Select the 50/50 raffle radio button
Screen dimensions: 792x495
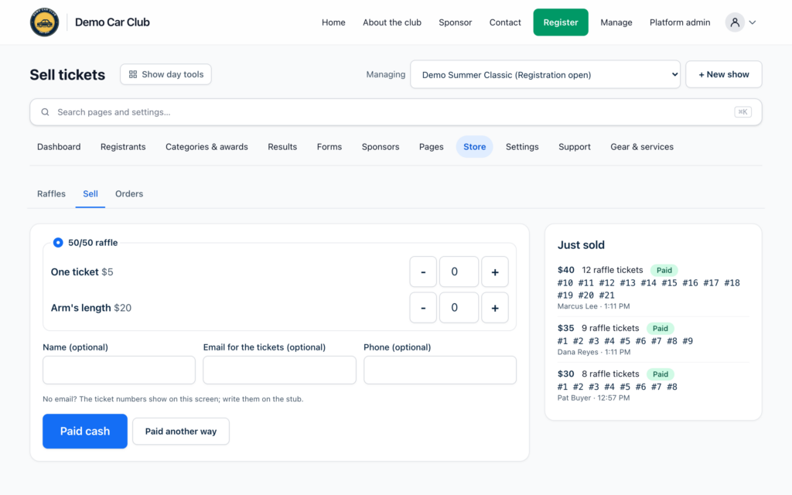pyautogui.click(x=58, y=242)
